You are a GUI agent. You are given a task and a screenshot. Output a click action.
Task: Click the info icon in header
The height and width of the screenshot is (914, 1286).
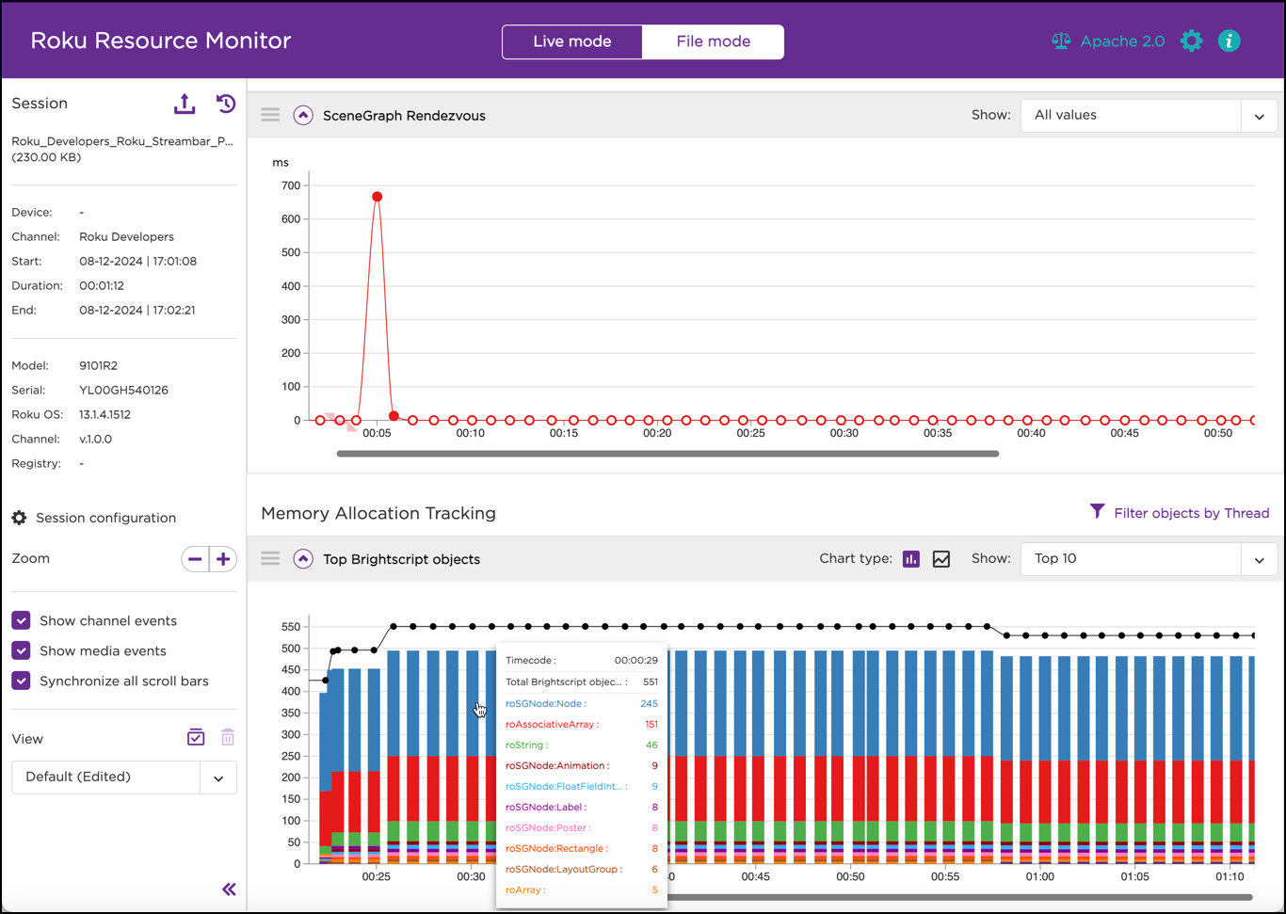[1229, 41]
